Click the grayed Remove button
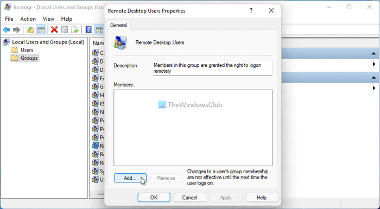This screenshot has height=209, width=380. tap(166, 178)
